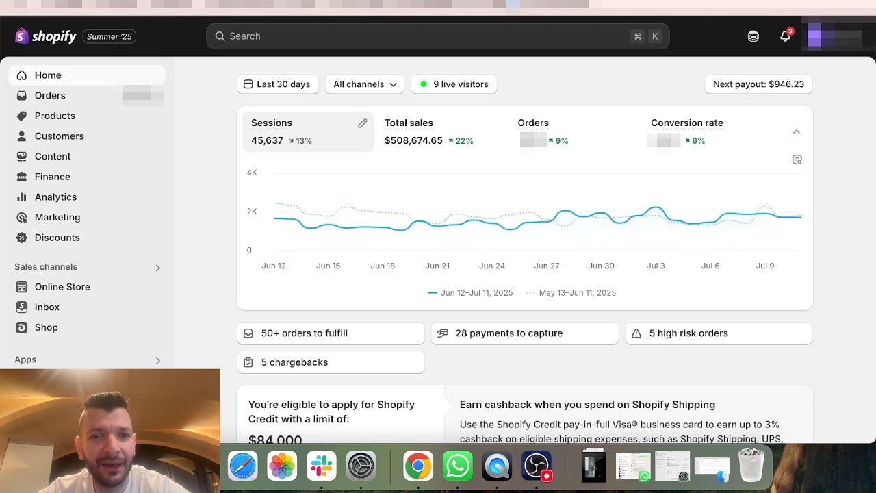
Task: Open the All channels dropdown
Action: pos(365,84)
